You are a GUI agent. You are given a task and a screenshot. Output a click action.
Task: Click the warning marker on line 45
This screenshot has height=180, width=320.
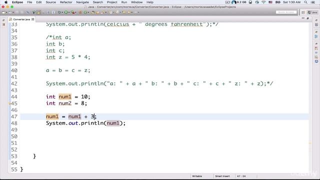pyautogui.click(x=9, y=103)
